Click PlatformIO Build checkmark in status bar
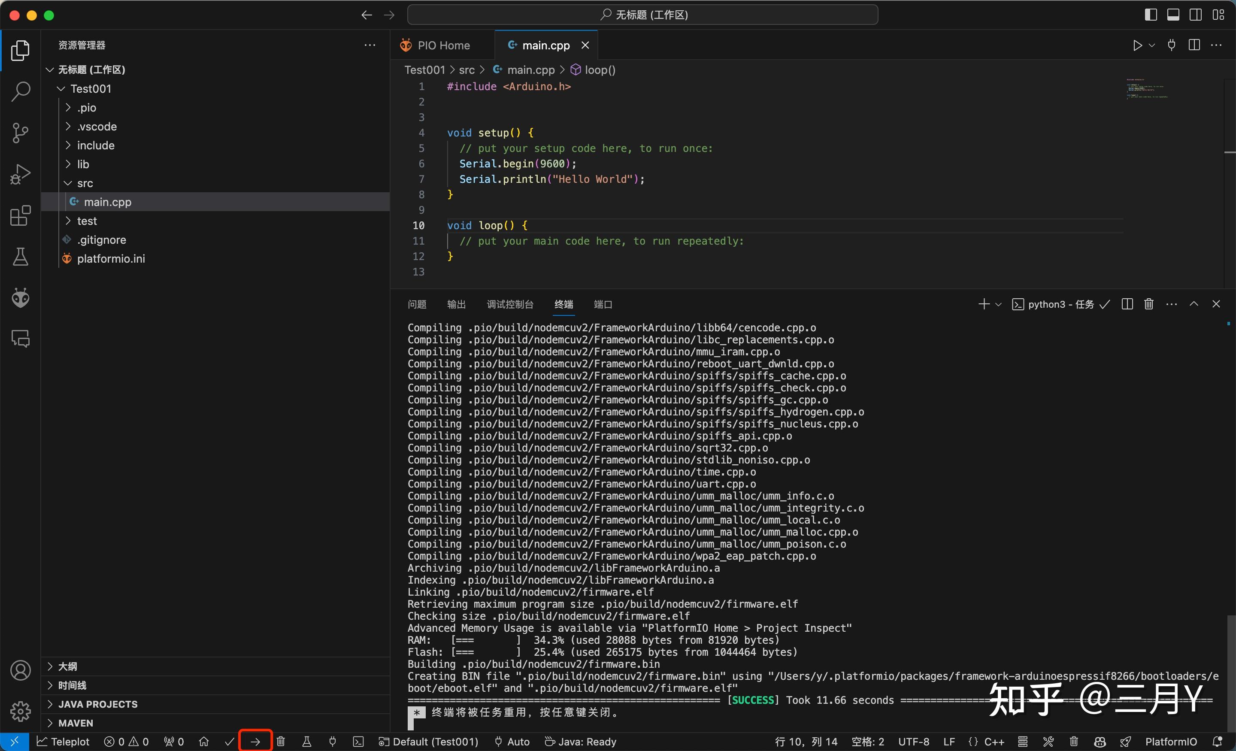The image size is (1236, 751). point(229,742)
